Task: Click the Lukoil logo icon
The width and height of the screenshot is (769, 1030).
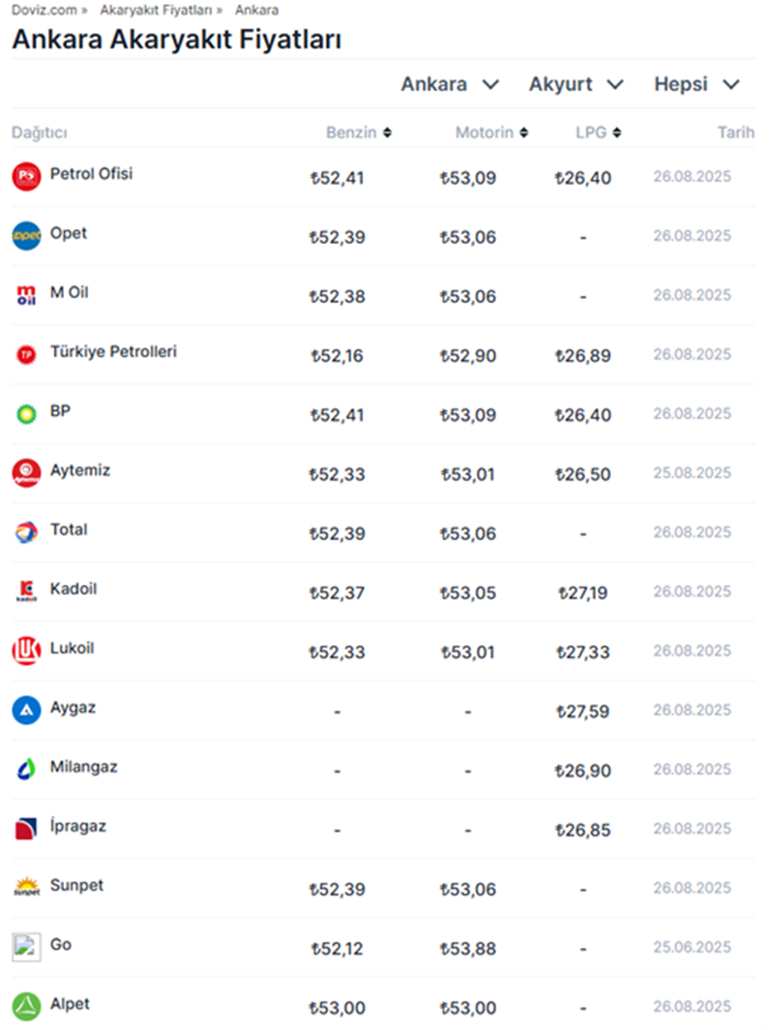Action: [x=26, y=651]
